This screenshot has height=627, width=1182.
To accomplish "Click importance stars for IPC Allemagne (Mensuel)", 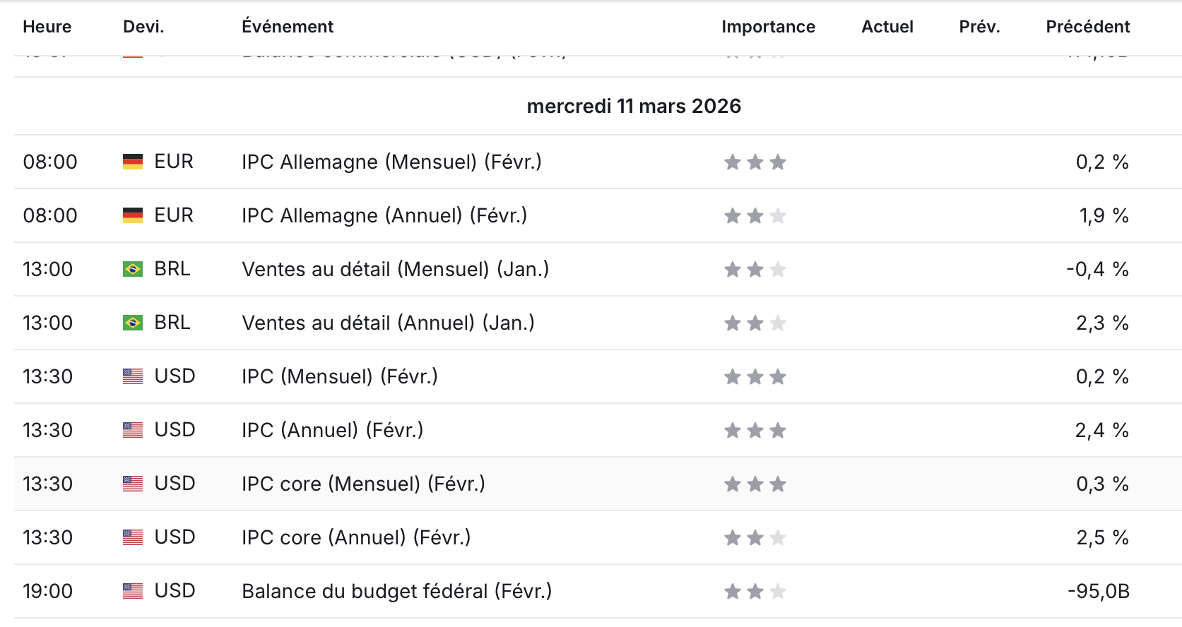I will point(755,162).
